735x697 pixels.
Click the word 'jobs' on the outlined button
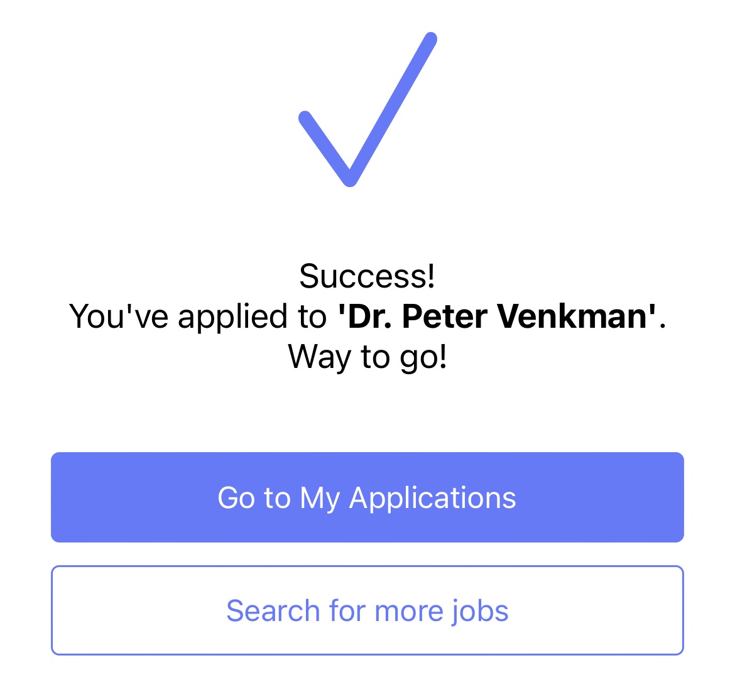tap(479, 612)
